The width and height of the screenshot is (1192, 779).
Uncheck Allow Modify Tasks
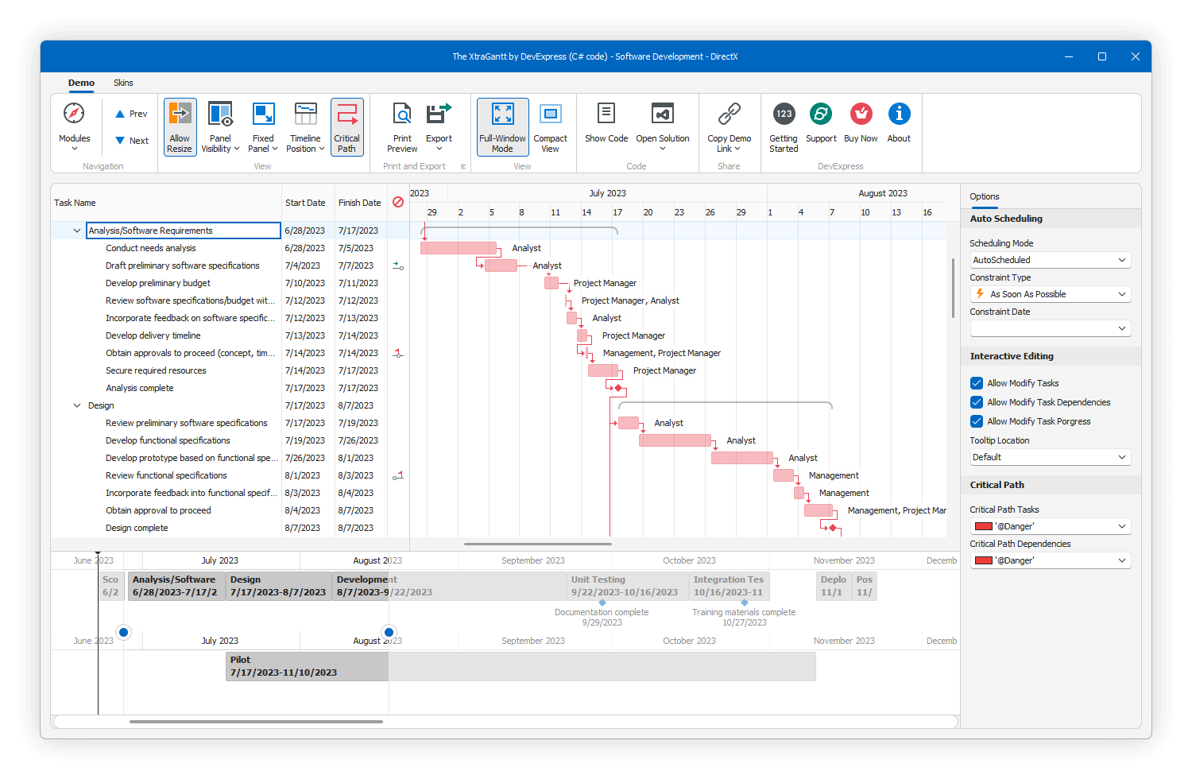click(976, 382)
